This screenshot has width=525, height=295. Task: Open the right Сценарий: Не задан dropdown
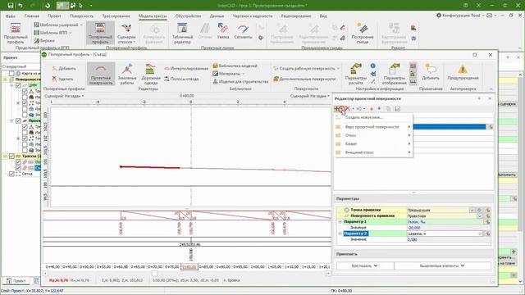click(x=310, y=96)
